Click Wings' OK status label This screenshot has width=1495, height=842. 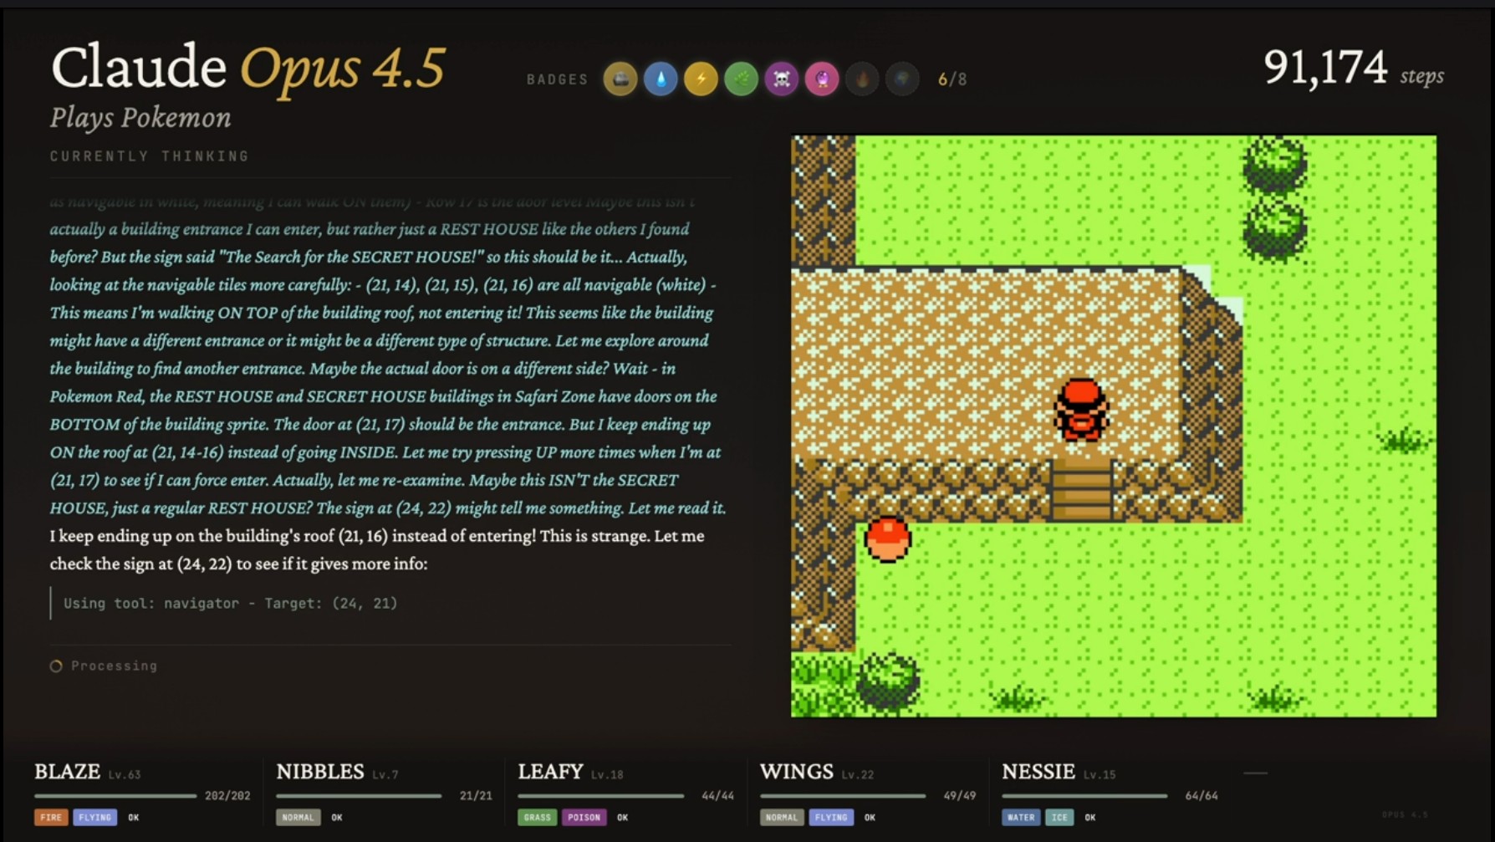(870, 818)
